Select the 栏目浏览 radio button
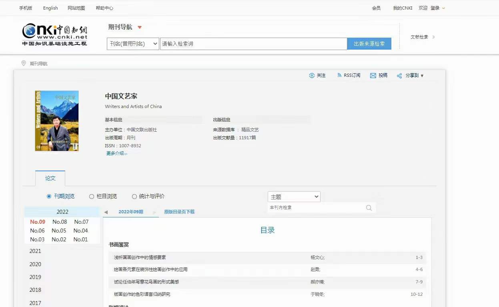 click(x=92, y=197)
